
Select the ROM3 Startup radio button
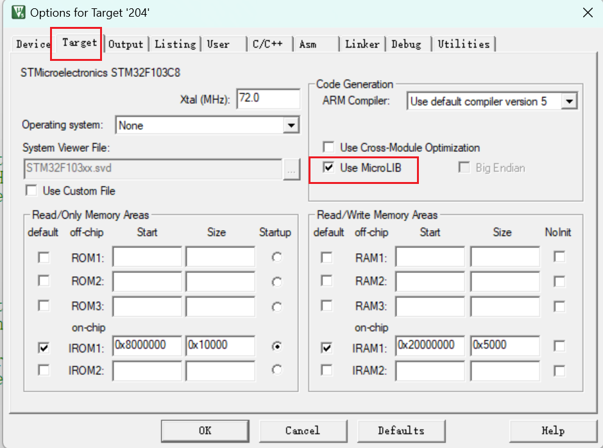click(x=277, y=307)
